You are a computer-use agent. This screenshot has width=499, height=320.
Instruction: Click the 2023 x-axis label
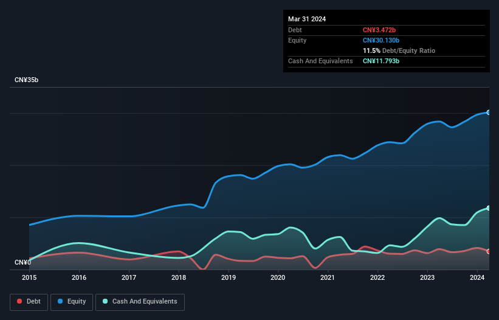point(427,277)
